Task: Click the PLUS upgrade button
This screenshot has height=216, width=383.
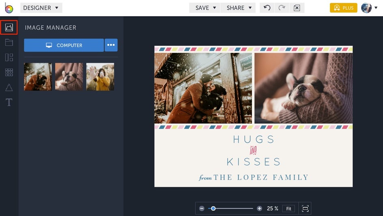Action: coord(343,8)
